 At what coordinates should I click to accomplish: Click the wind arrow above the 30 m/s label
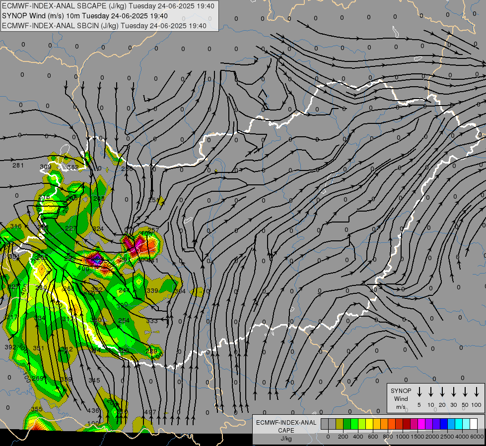453,392
